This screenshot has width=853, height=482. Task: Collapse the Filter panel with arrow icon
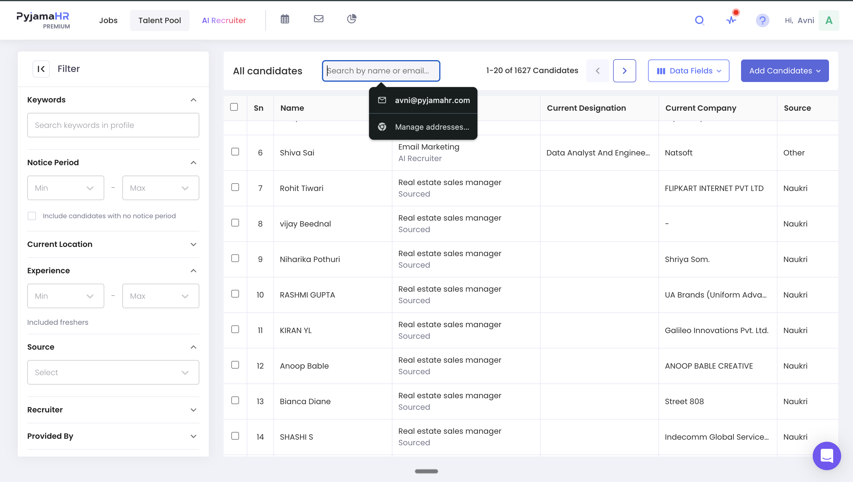[x=41, y=69]
